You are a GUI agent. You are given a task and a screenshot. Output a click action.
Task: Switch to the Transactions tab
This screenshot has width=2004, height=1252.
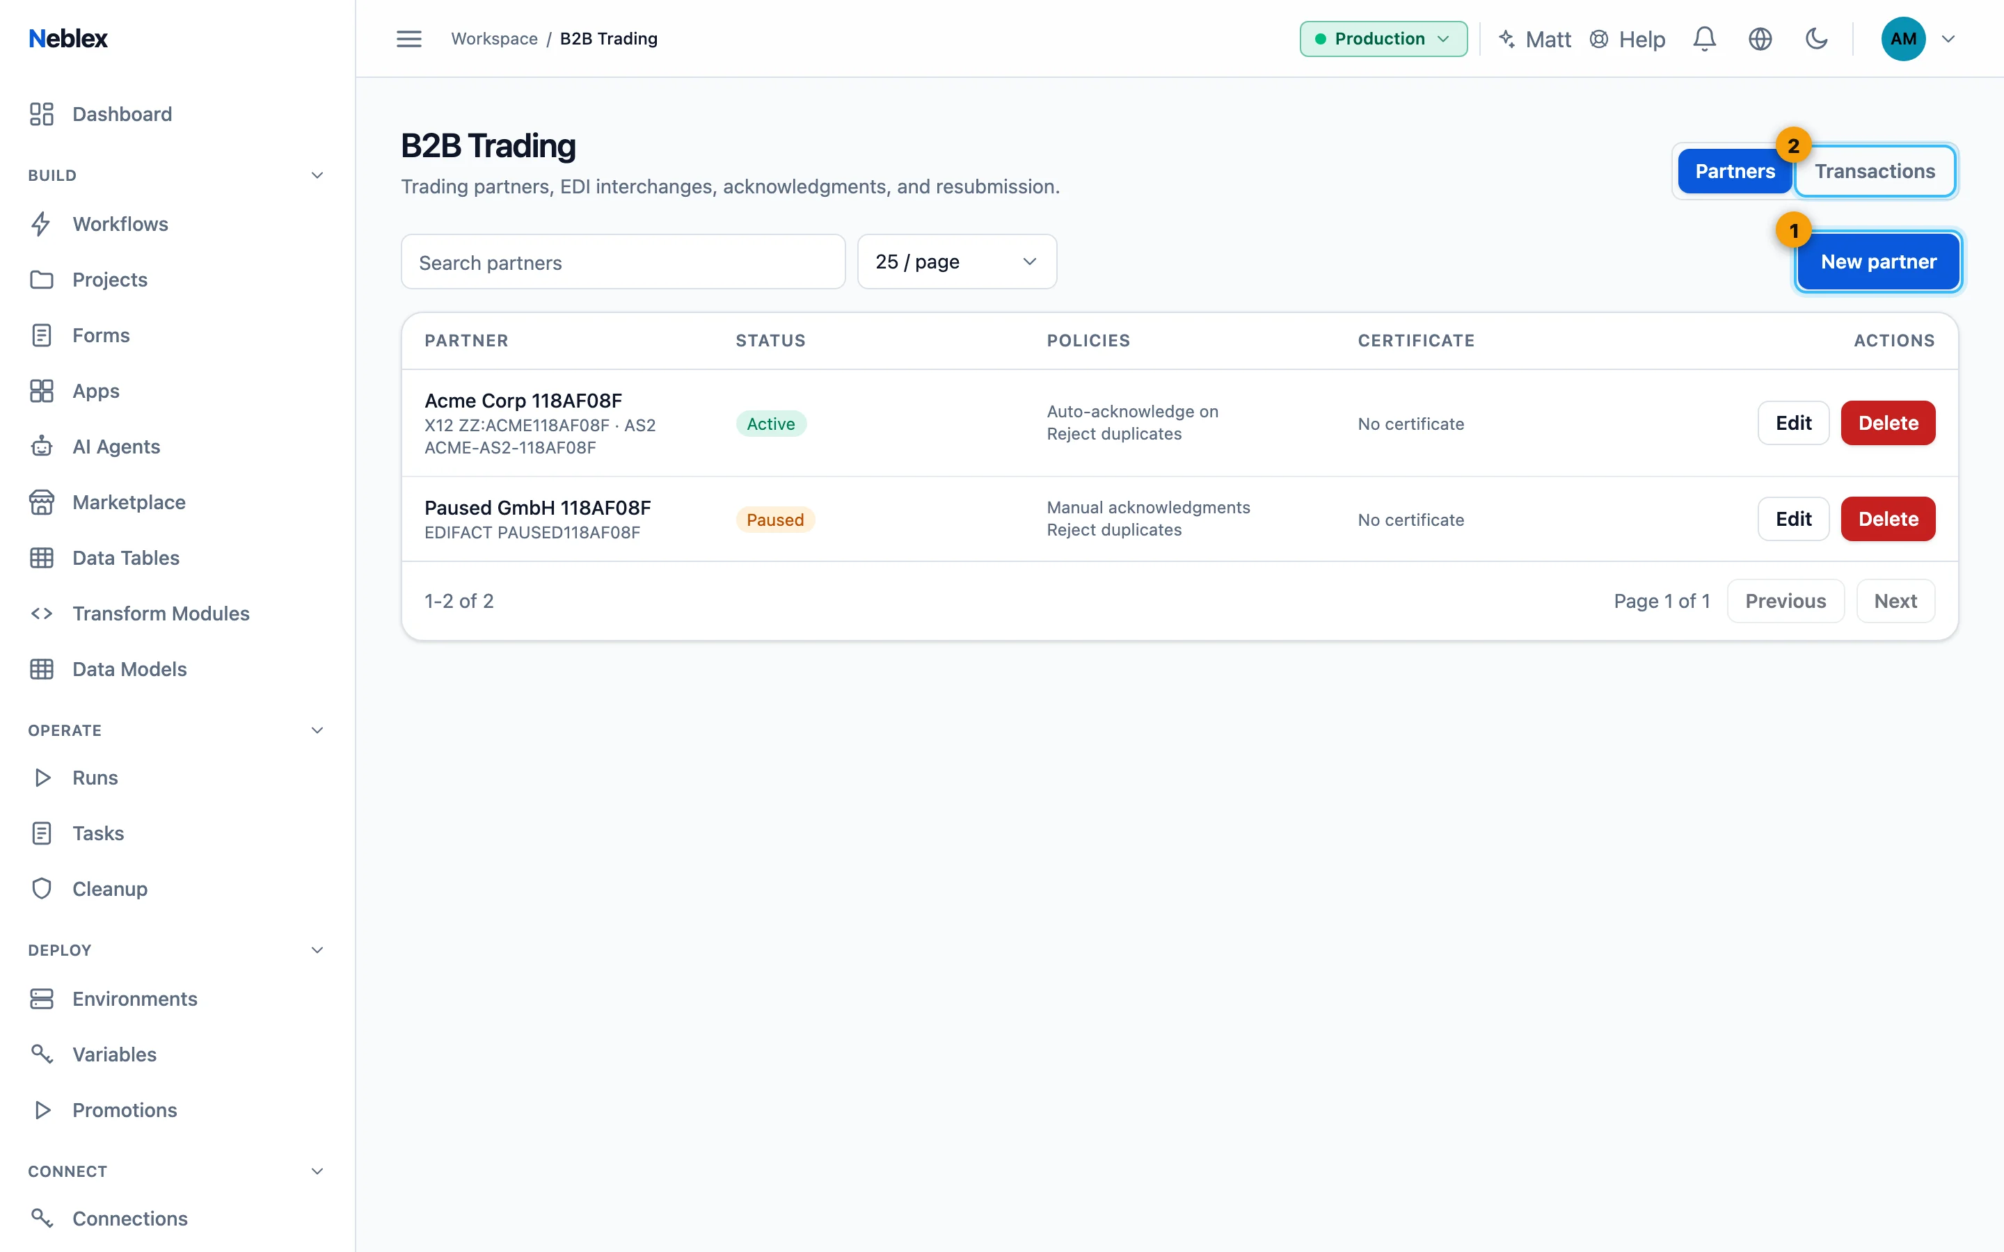[x=1875, y=171]
